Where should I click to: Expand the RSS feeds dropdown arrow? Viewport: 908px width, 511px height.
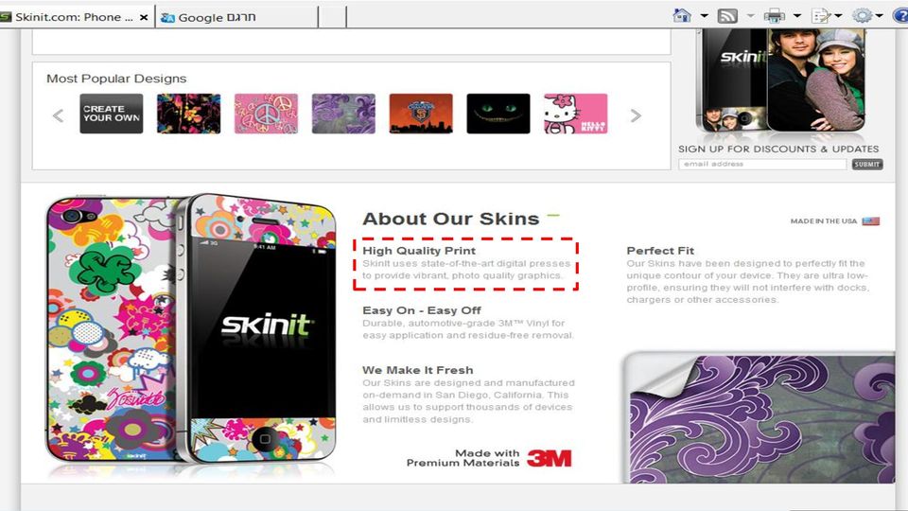pos(750,16)
